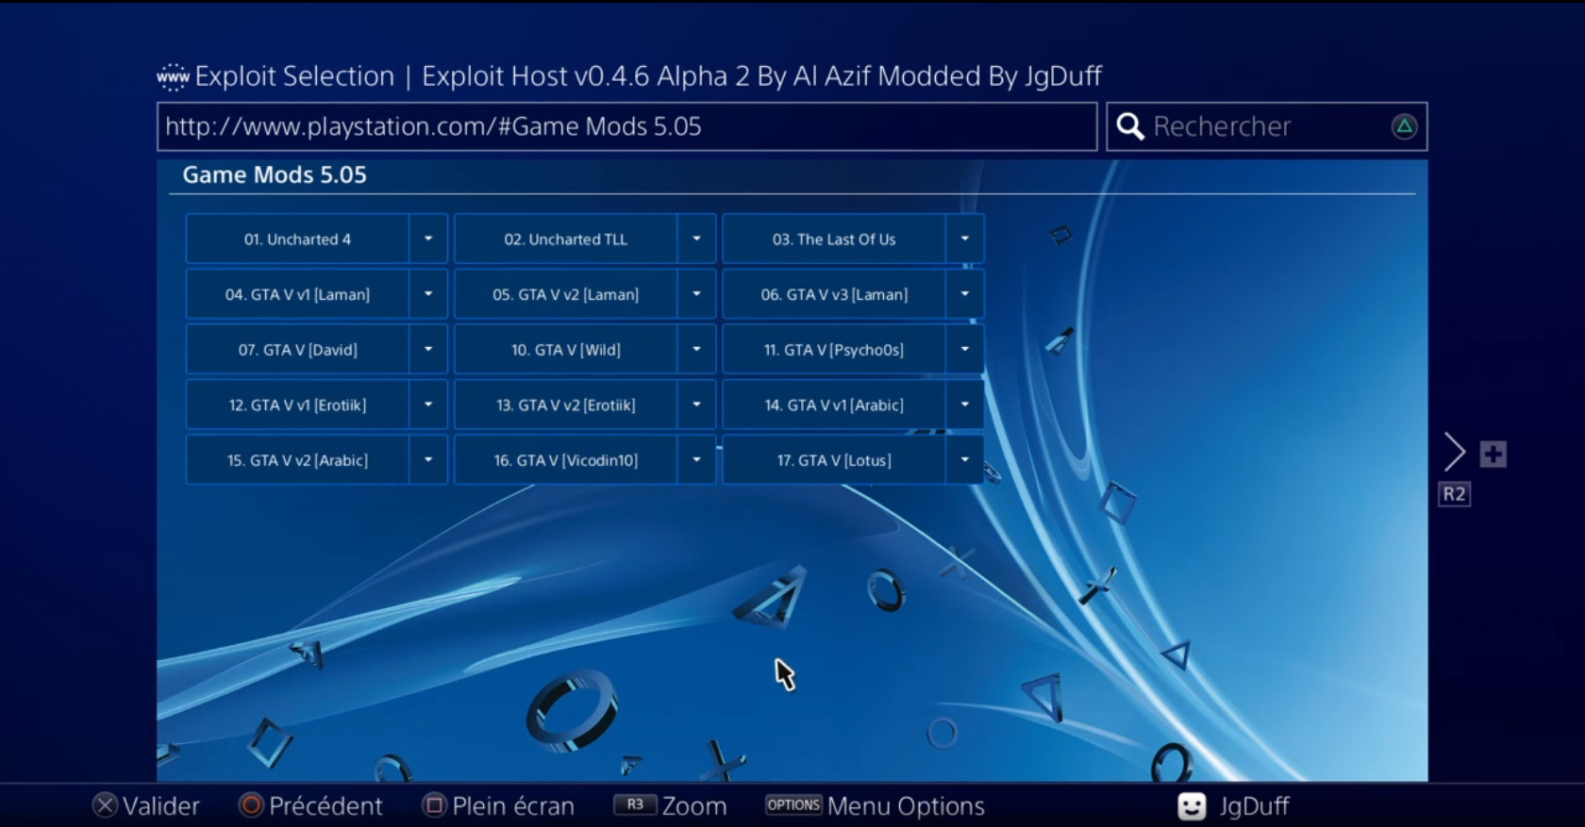Screen dimensions: 1585x827
Task: Click the magnifying glass search icon
Action: click(x=1129, y=126)
